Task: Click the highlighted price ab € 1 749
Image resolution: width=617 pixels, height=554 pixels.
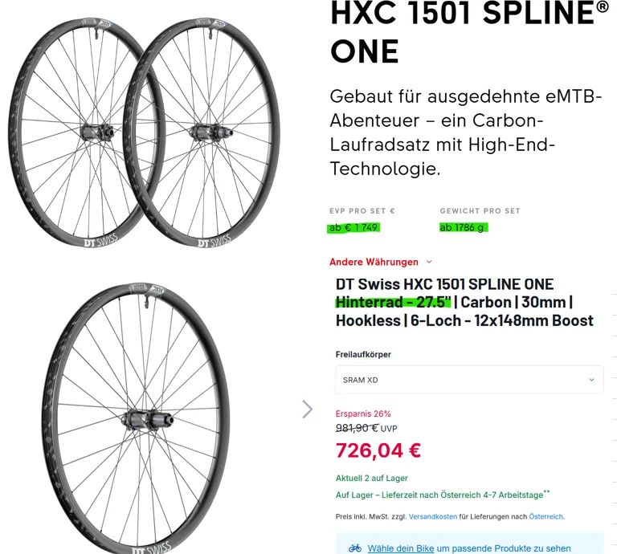Action: coord(353,227)
